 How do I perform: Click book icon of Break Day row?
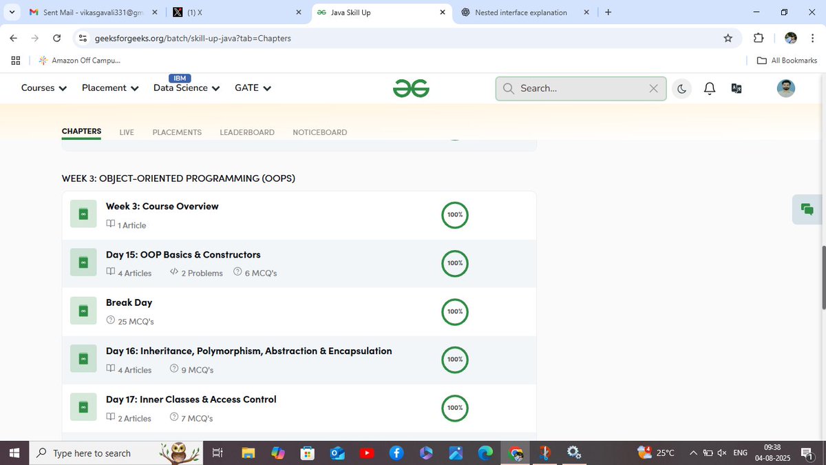tap(83, 311)
